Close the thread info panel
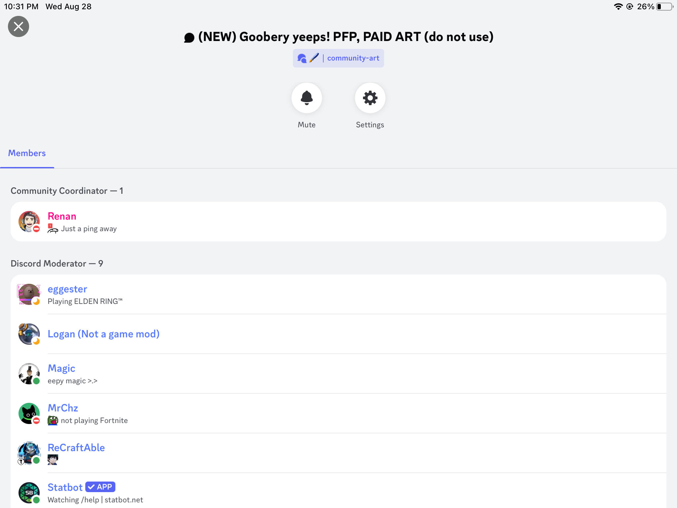Viewport: 677px width, 508px height. (19, 26)
